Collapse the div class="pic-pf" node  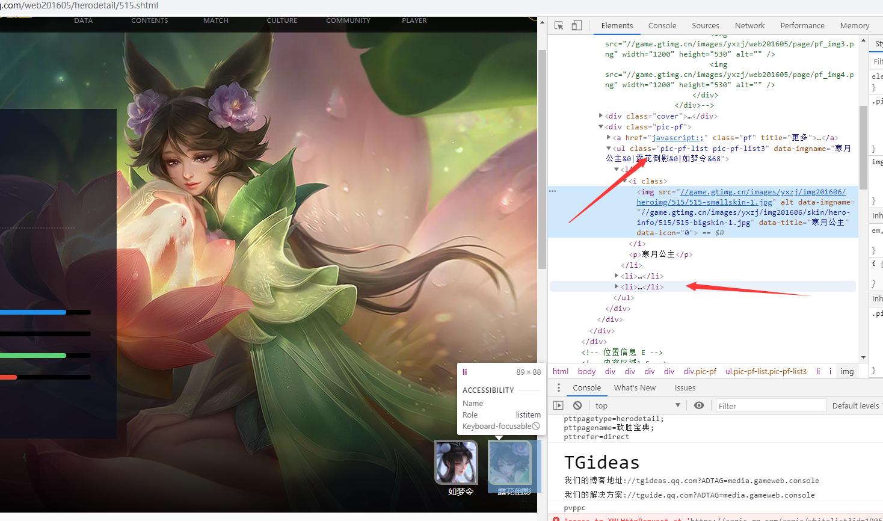(601, 126)
